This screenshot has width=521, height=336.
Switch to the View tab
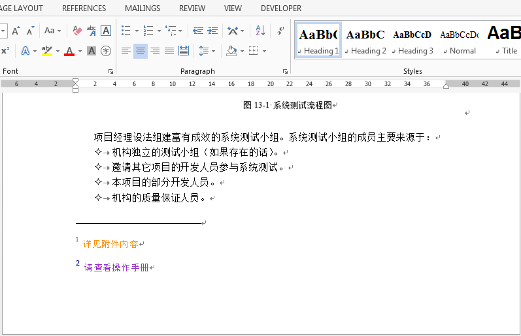pos(233,8)
